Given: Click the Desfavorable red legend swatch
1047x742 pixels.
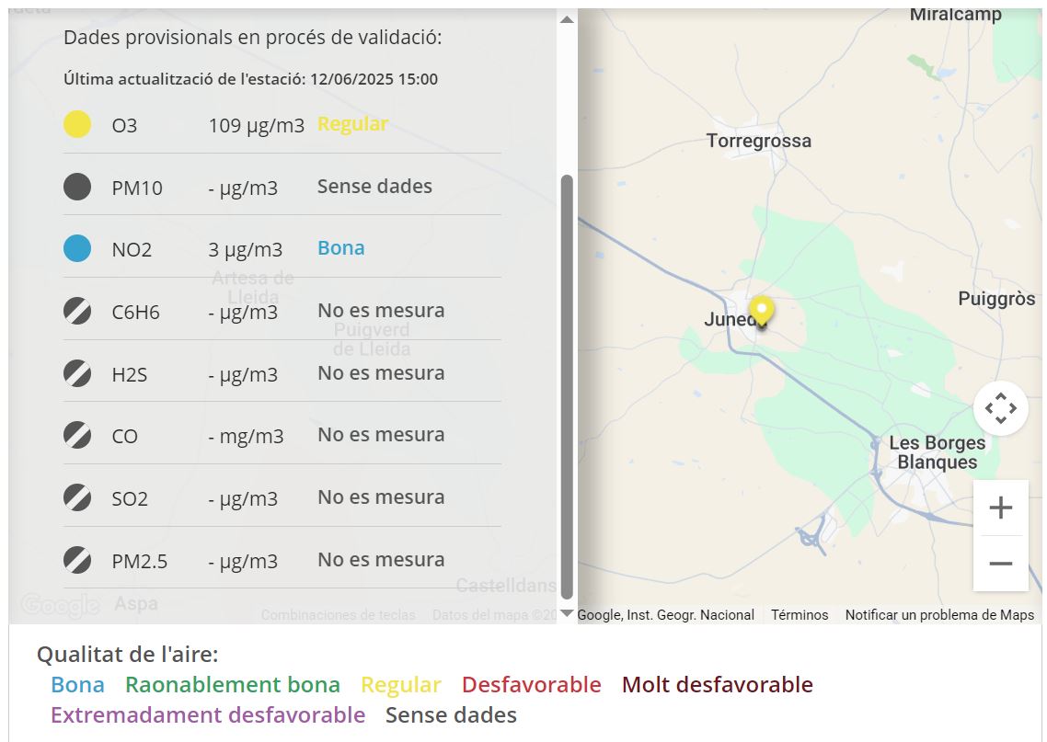Looking at the screenshot, I should (x=532, y=684).
